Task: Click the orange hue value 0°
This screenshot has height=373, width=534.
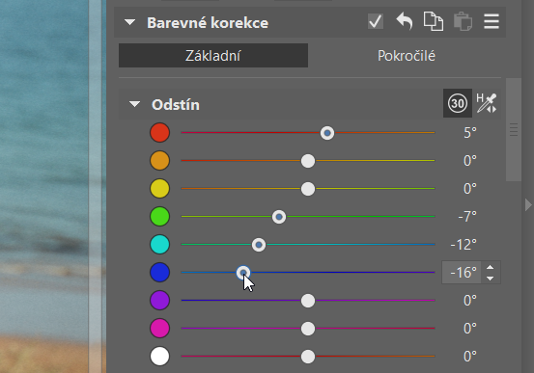Action: coord(470,161)
